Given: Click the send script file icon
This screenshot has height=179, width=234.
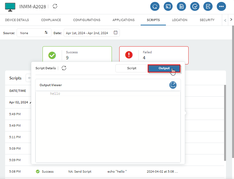Looking at the screenshot, I should (x=208, y=6).
